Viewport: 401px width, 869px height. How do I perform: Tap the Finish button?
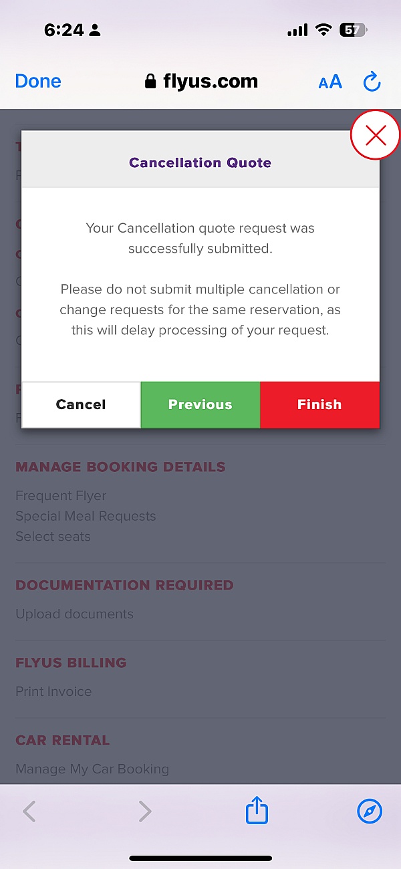319,404
